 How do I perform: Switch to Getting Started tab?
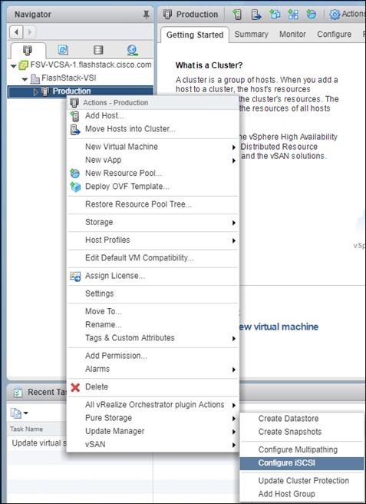tap(195, 35)
